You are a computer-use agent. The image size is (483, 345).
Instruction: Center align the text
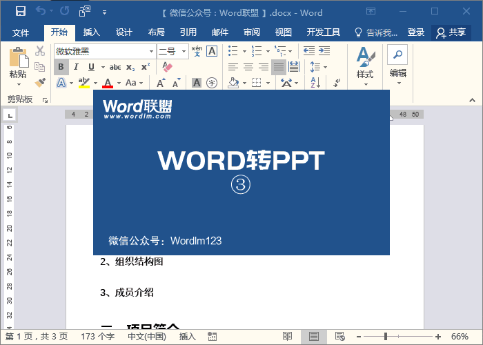[248, 67]
